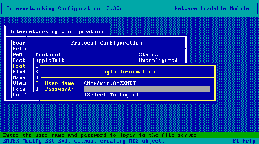Click the Status column header
Image resolution: width=259 pixels, height=144 pixels.
(x=149, y=55)
